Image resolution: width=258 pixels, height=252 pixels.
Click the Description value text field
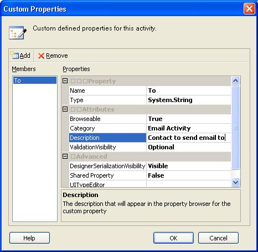tap(189, 138)
